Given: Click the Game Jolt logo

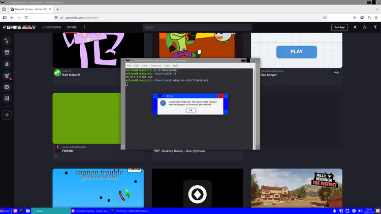Looking at the screenshot, I should (x=19, y=27).
